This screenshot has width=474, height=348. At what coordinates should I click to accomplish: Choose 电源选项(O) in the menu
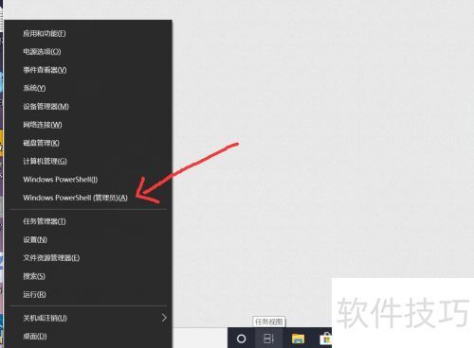pyautogui.click(x=42, y=51)
